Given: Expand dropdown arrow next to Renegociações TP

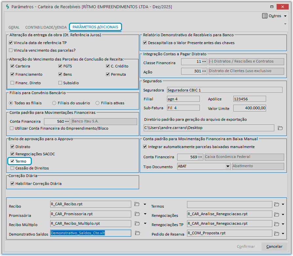Looking at the screenshot, I should tap(283, 224).
